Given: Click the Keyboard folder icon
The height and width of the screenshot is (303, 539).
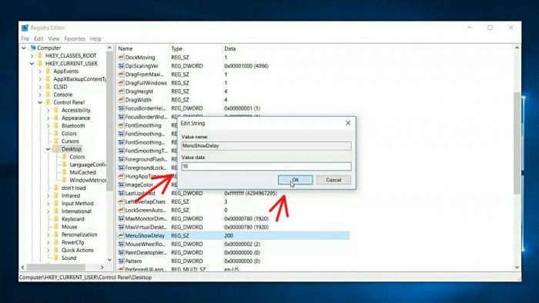Looking at the screenshot, I should [x=56, y=219].
